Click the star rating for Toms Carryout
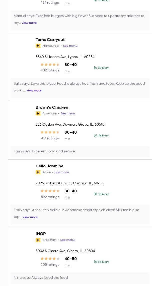Image resolution: width=152 pixels, height=286 pixels. click(50, 64)
